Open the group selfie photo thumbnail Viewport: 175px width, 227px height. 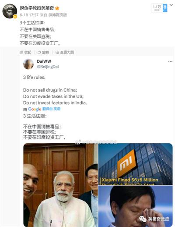[x=60, y=185]
